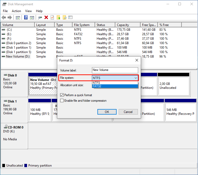The image size is (198, 175).
Task: Open the File menu
Action: tap(5, 11)
